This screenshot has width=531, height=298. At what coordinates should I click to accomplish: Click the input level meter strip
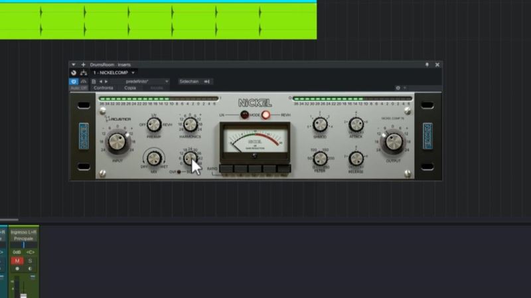click(x=158, y=99)
